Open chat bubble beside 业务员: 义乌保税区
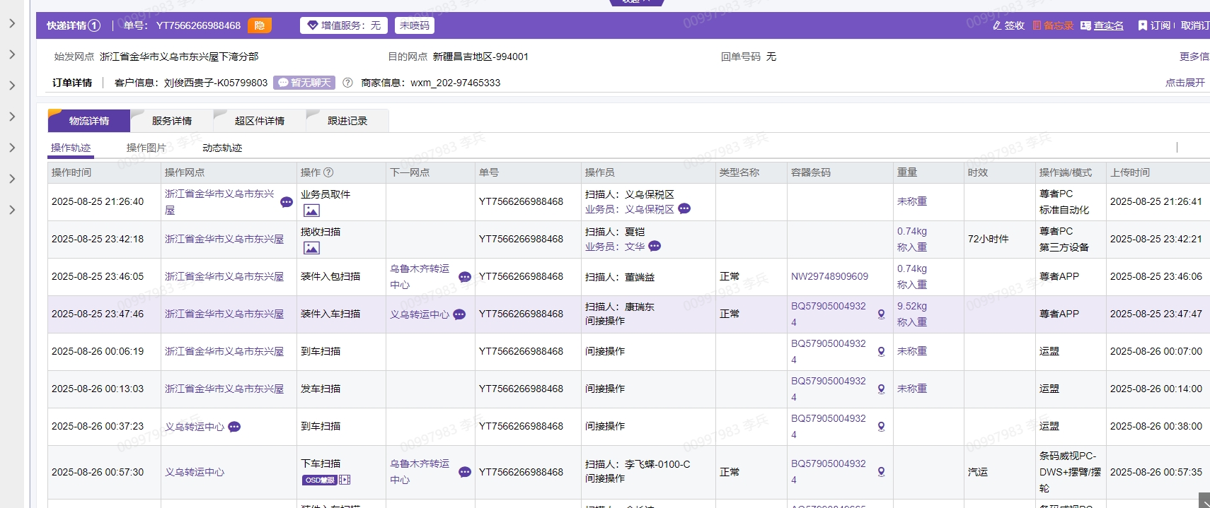Screen dimensions: 1210x508 [x=684, y=208]
